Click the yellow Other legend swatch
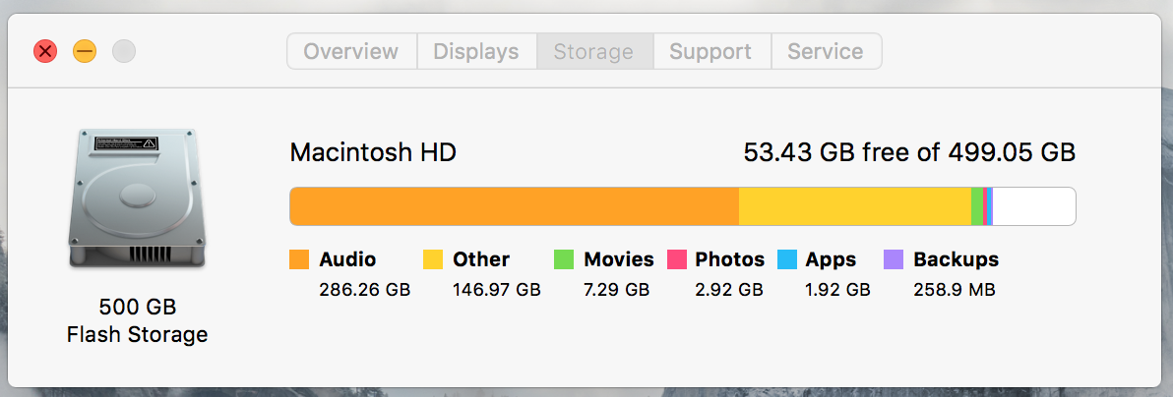 [433, 259]
